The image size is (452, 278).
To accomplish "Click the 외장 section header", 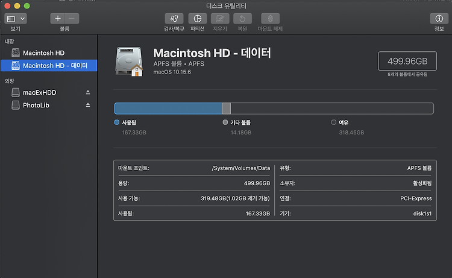I will point(9,81).
